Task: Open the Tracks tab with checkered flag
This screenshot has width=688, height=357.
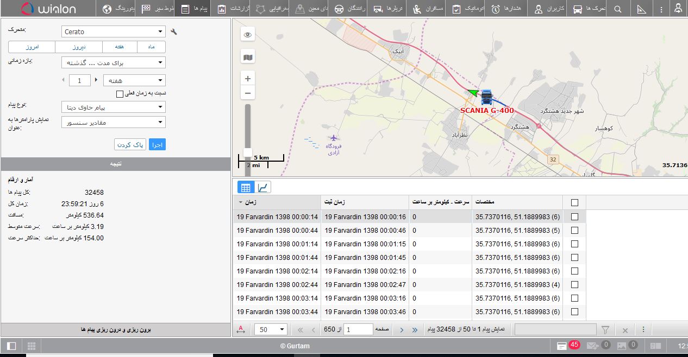Action: [157, 9]
